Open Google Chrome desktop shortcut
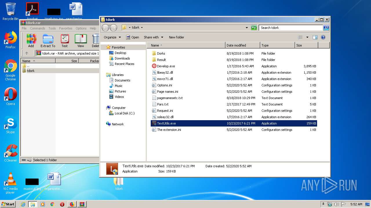The width and height of the screenshot is (371, 208). [x=10, y=70]
